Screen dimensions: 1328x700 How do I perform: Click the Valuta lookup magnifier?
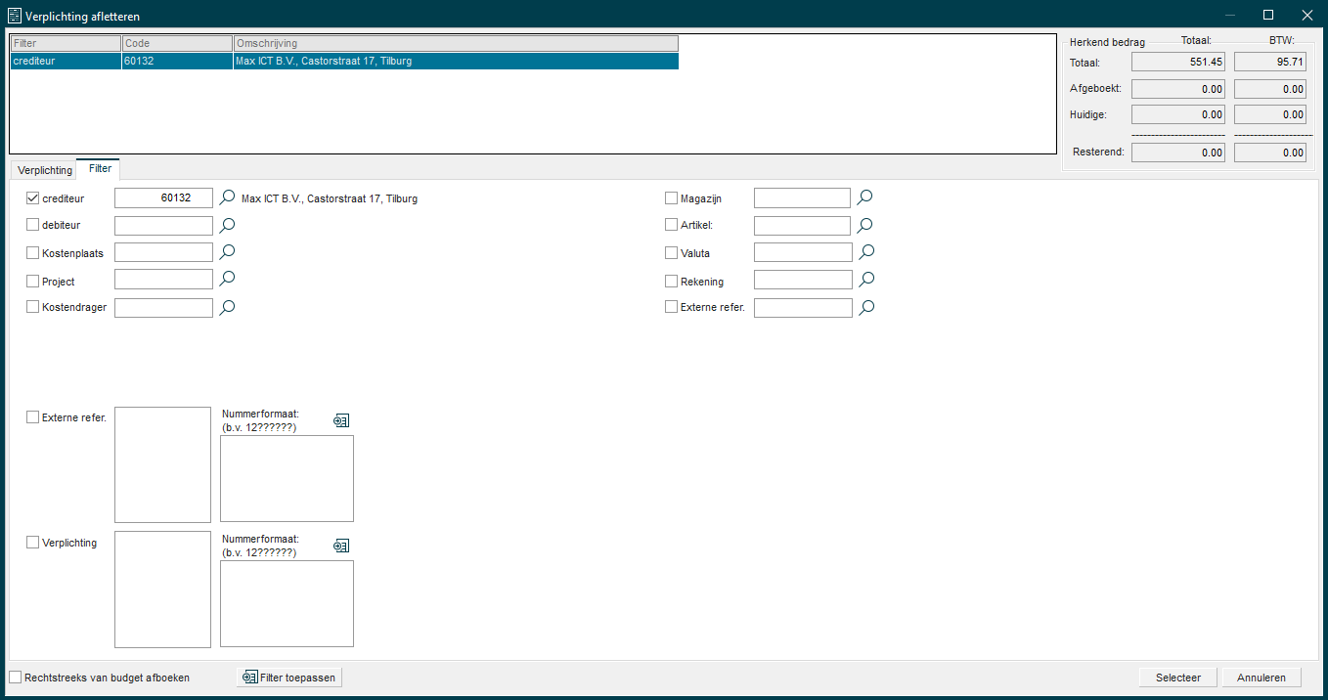tap(864, 252)
